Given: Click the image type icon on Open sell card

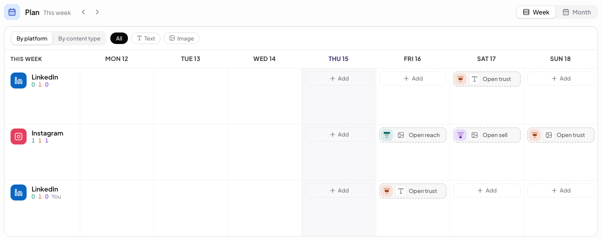Looking at the screenshot, I should [x=475, y=135].
